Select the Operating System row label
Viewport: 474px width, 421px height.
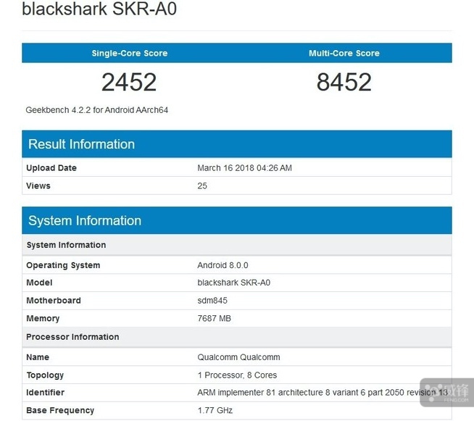tap(63, 265)
